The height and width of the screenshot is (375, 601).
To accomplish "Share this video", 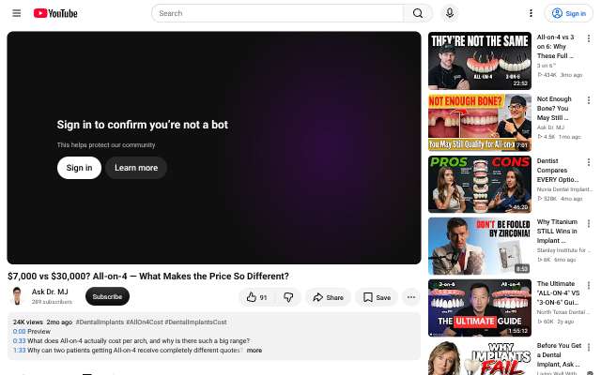I will click(x=328, y=297).
